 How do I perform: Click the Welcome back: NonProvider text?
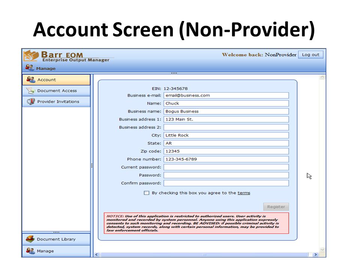point(259,55)
